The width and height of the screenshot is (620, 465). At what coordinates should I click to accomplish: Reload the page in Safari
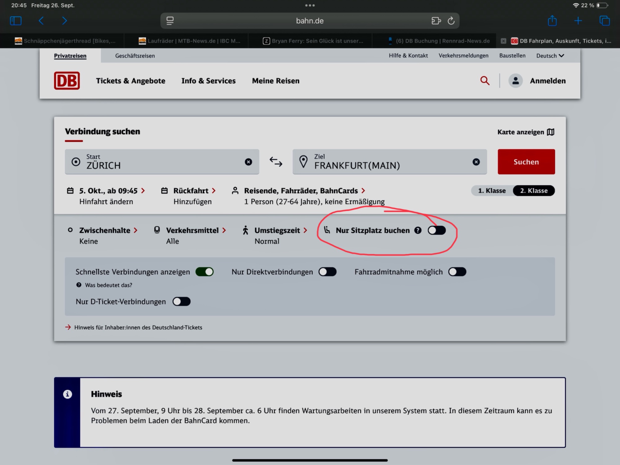click(451, 21)
